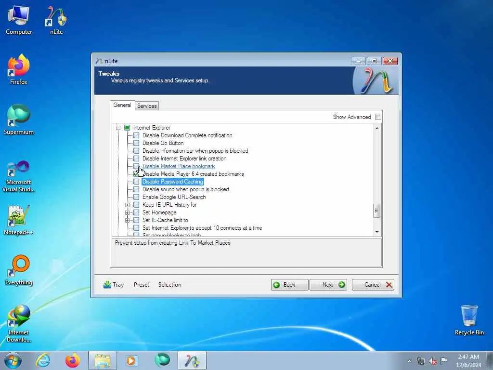Viewport: 493px width, 370px height.
Task: Switch to the General tab
Action: [x=122, y=105]
